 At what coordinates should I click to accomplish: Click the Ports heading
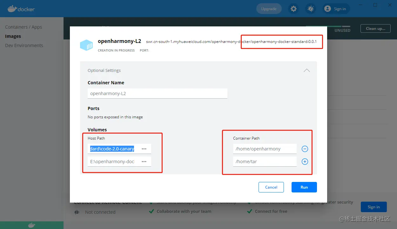pos(93,108)
